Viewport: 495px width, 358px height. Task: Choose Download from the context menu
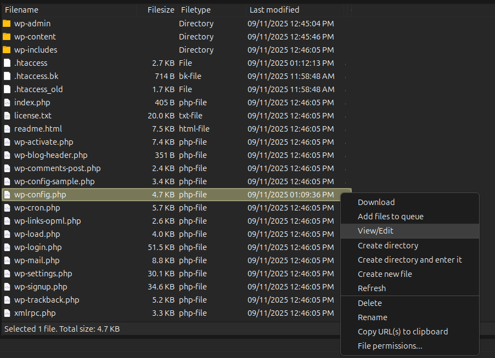410,202
